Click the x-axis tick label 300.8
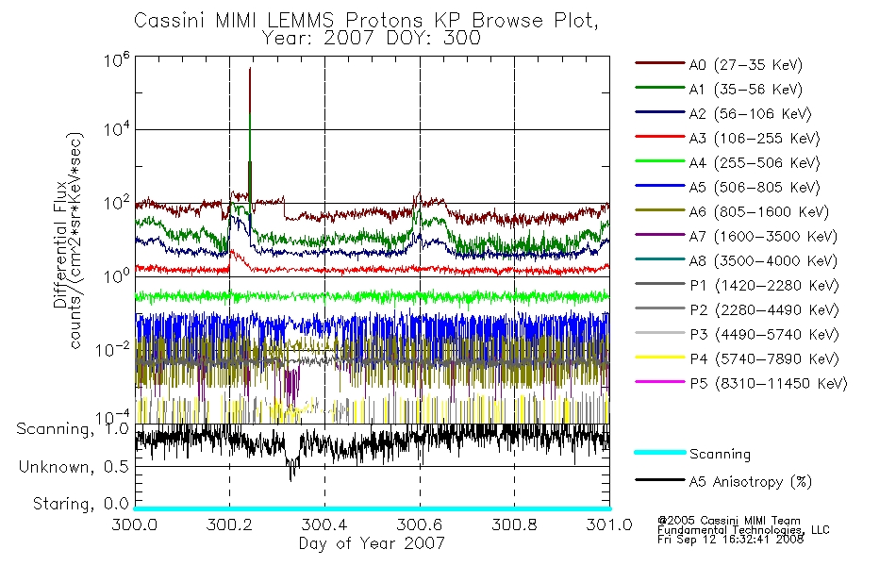Image resolution: width=896 pixels, height=566 pixels. click(x=514, y=524)
